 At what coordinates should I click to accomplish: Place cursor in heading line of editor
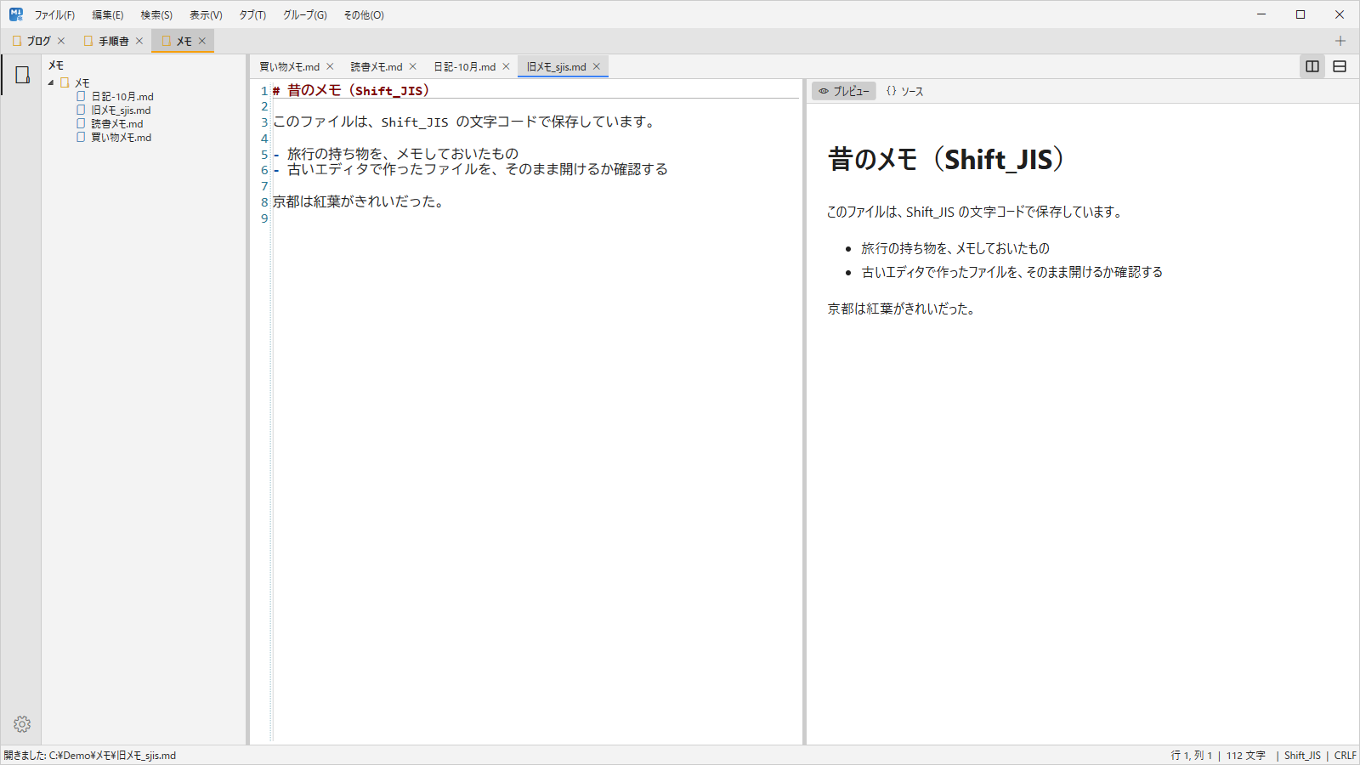(535, 91)
